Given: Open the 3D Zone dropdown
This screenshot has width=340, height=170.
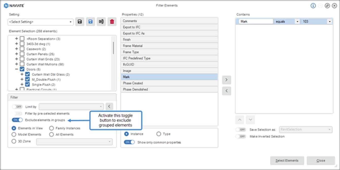Looking at the screenshot, I should tap(74, 142).
